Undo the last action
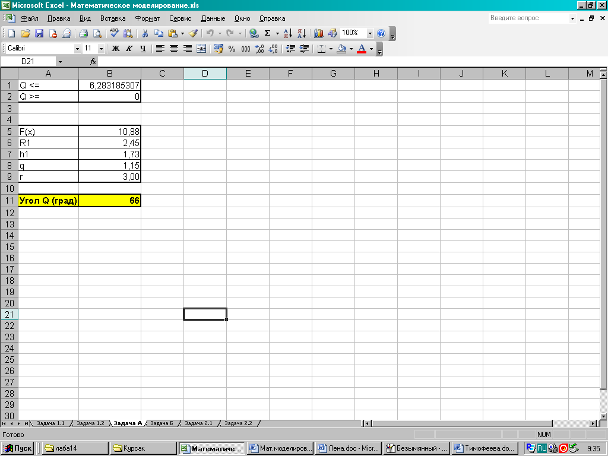The height and width of the screenshot is (456, 608). (210, 33)
